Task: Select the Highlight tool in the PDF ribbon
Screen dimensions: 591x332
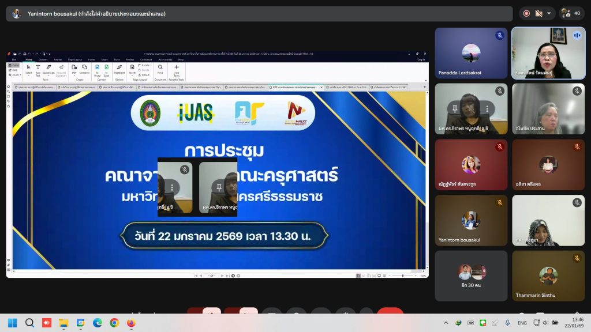Action: pyautogui.click(x=119, y=69)
